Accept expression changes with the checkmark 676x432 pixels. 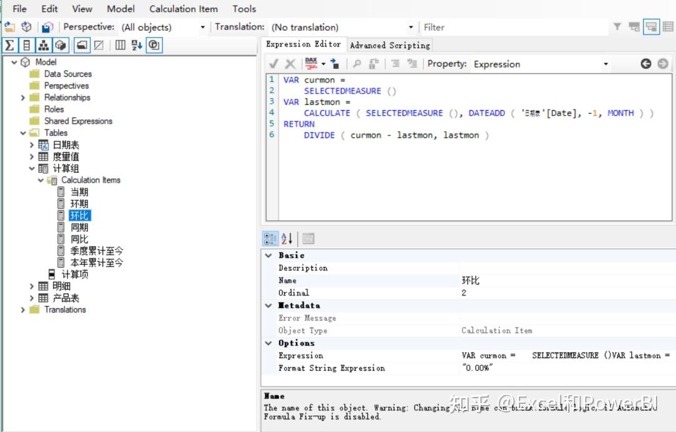point(274,64)
